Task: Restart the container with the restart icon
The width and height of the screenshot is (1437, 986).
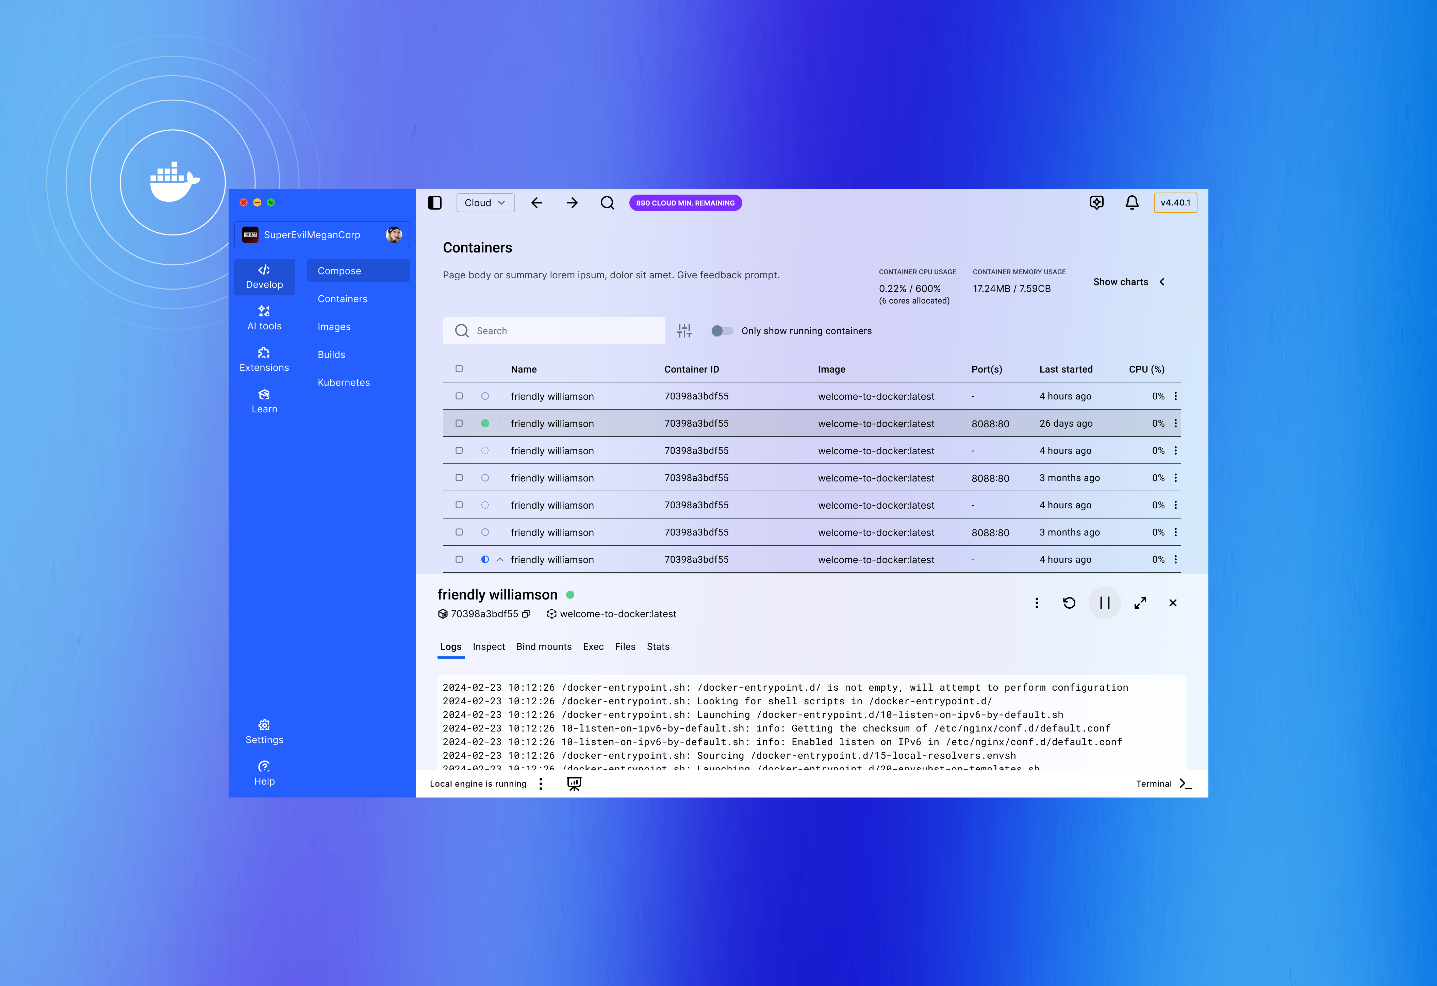Action: [x=1069, y=603]
